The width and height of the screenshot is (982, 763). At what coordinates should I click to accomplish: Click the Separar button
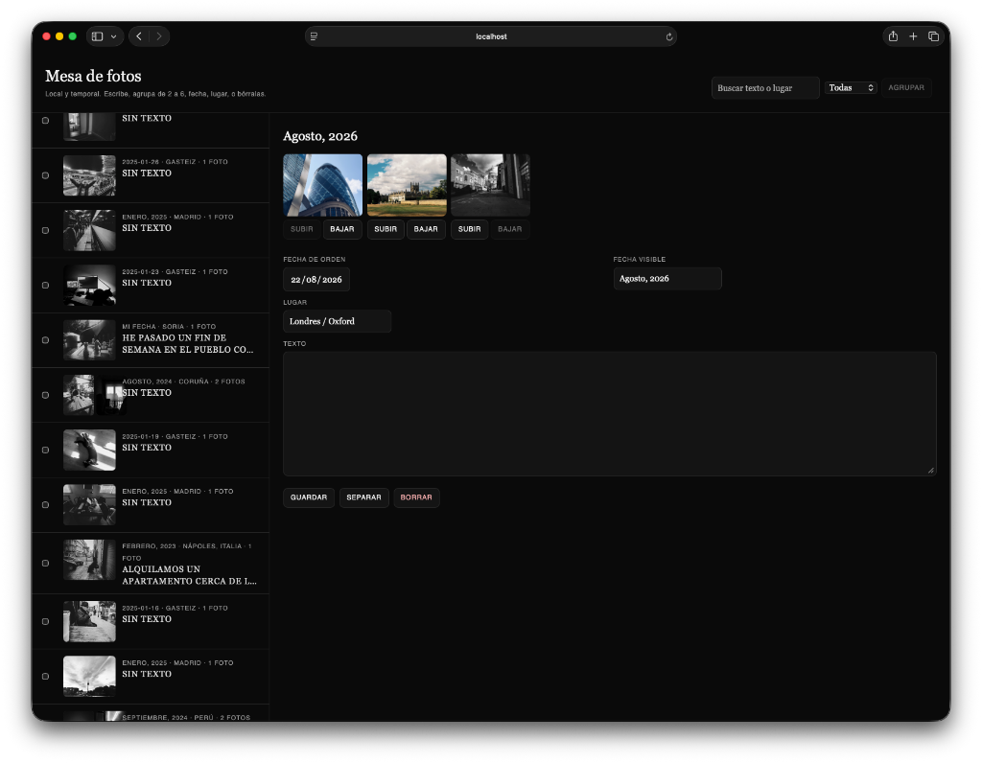click(363, 497)
